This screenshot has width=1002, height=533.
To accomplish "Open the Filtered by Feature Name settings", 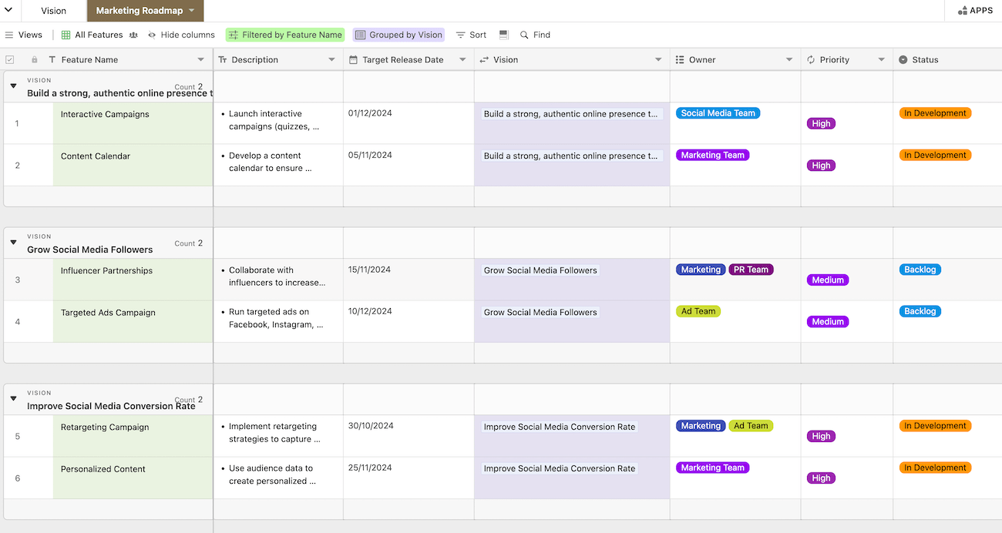I will click(286, 35).
